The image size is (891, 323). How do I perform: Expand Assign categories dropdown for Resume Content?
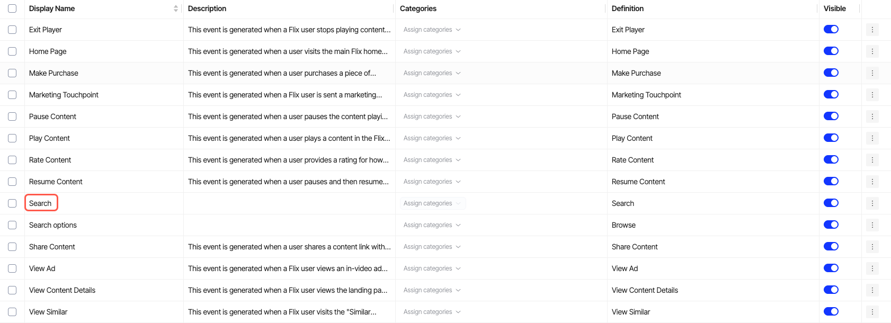[x=432, y=182]
